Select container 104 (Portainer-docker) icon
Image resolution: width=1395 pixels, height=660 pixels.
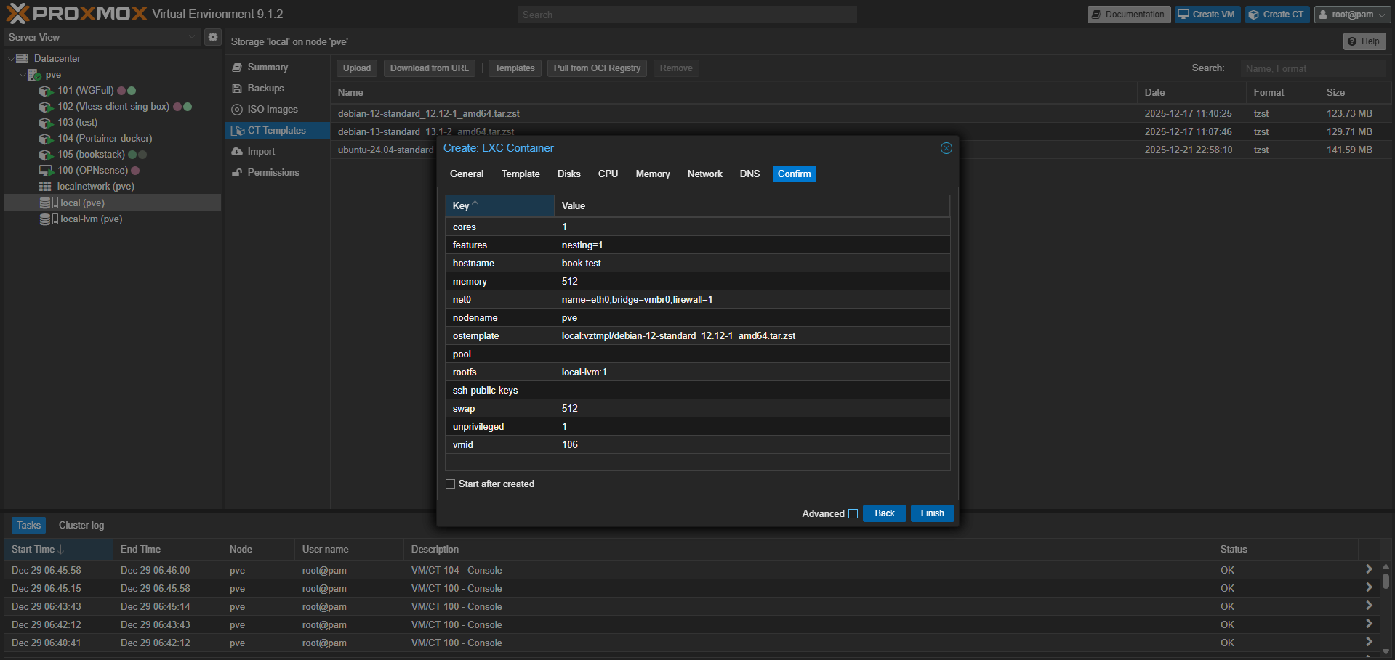point(46,139)
